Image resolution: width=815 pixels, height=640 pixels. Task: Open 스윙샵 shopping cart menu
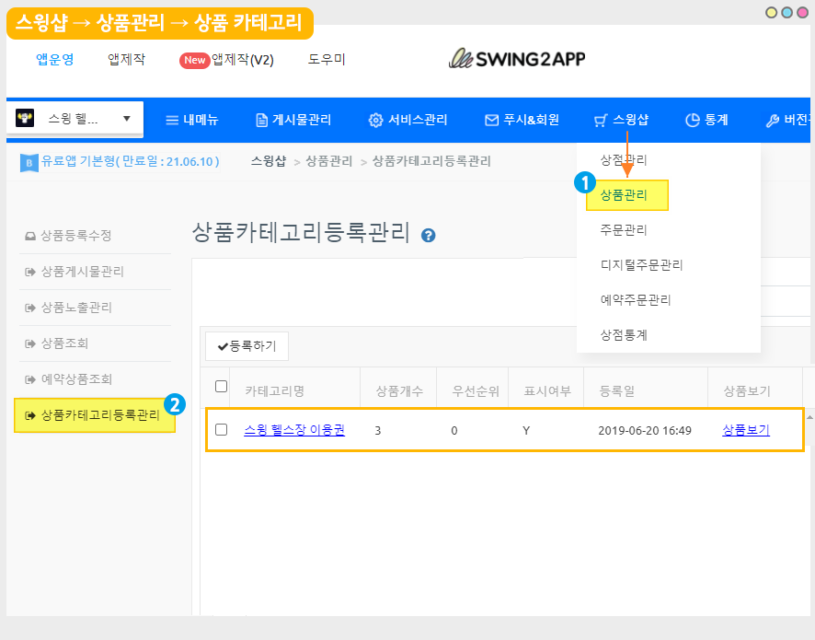coord(621,120)
